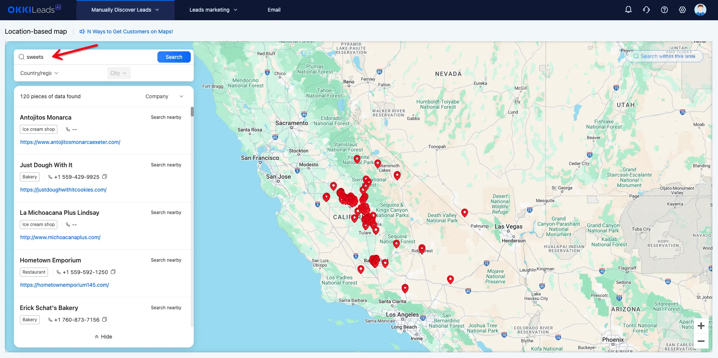
Task: Search nearby Just Dough With It
Action: point(166,165)
